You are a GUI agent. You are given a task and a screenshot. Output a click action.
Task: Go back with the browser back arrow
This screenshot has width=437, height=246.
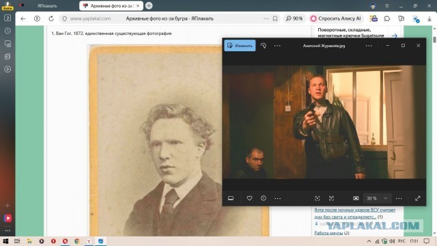pyautogui.click(x=23, y=18)
